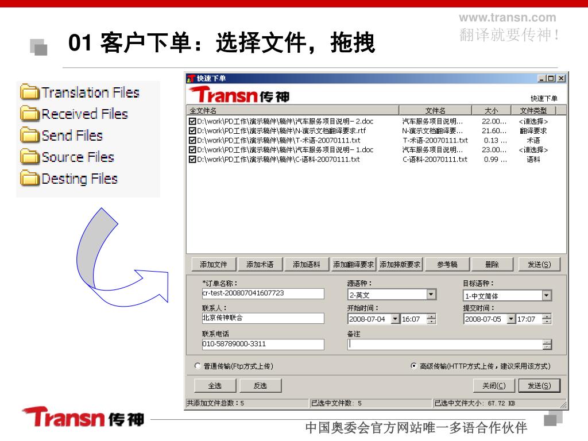Sort by the 文件类型 column header
Viewport: 588px width, 441px height.
(x=533, y=110)
